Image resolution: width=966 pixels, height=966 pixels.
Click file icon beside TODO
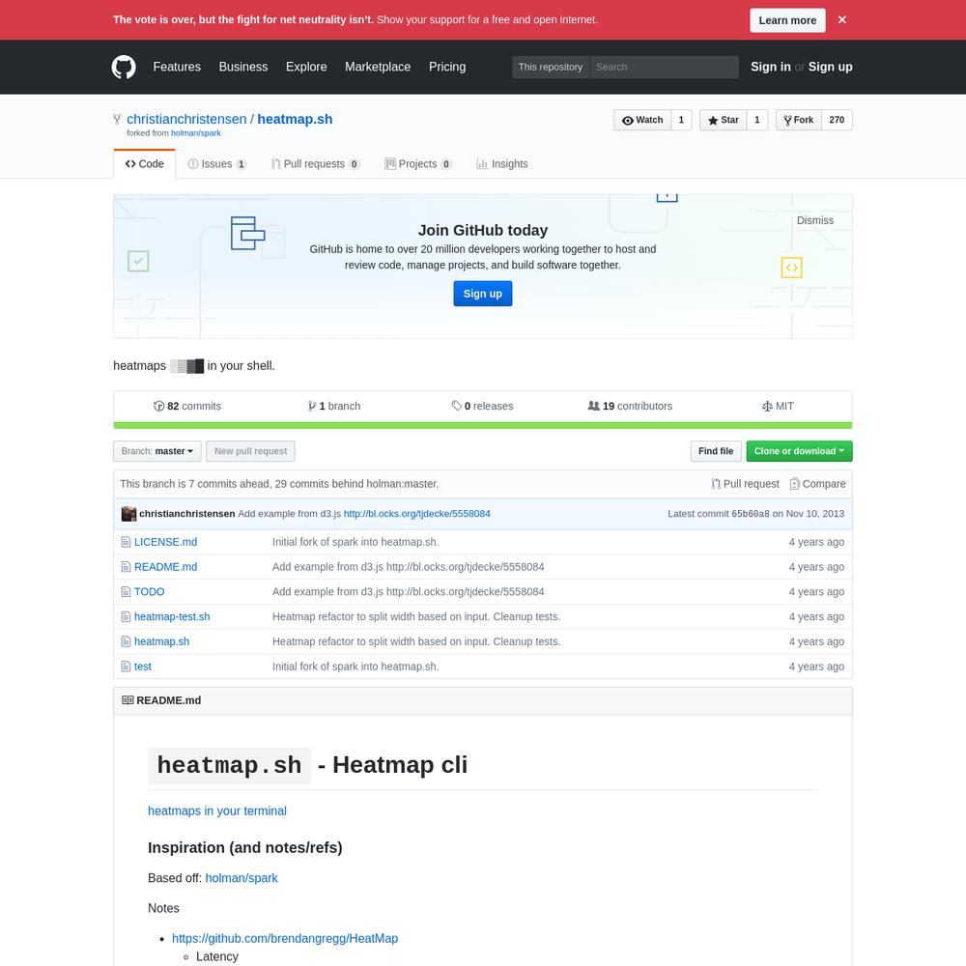pos(126,591)
